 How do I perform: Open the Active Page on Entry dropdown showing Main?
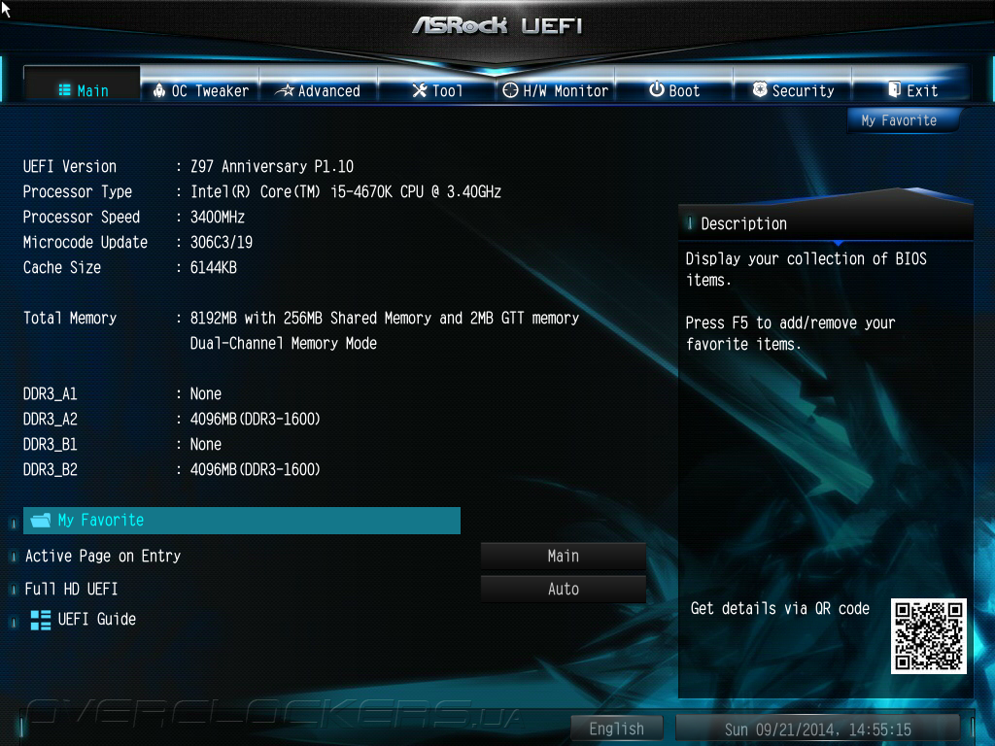[x=563, y=557]
